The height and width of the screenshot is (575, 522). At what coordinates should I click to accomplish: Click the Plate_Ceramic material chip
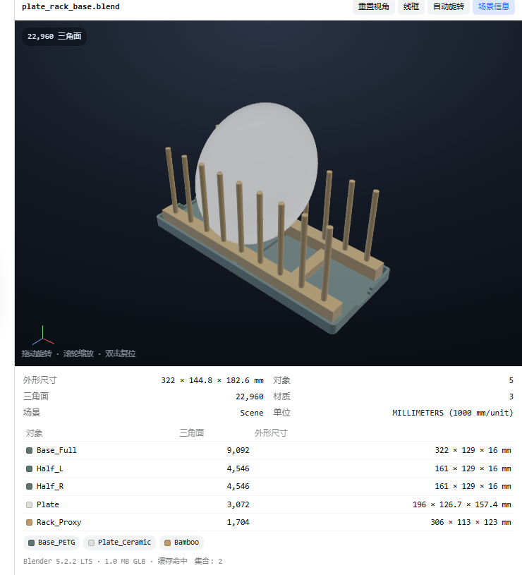(x=119, y=543)
